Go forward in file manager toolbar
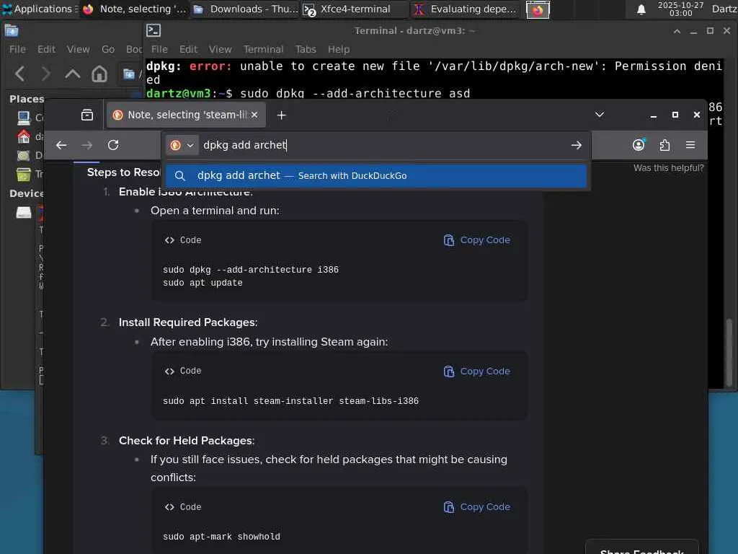The width and height of the screenshot is (738, 554). click(45, 74)
